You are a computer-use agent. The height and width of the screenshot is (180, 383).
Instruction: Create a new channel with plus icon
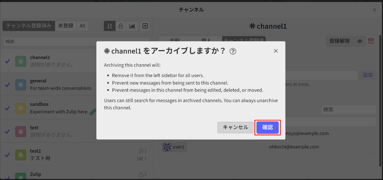point(145,26)
